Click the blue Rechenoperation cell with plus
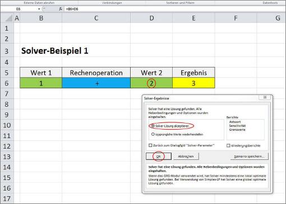The width and height of the screenshot is (286, 204). [96, 83]
